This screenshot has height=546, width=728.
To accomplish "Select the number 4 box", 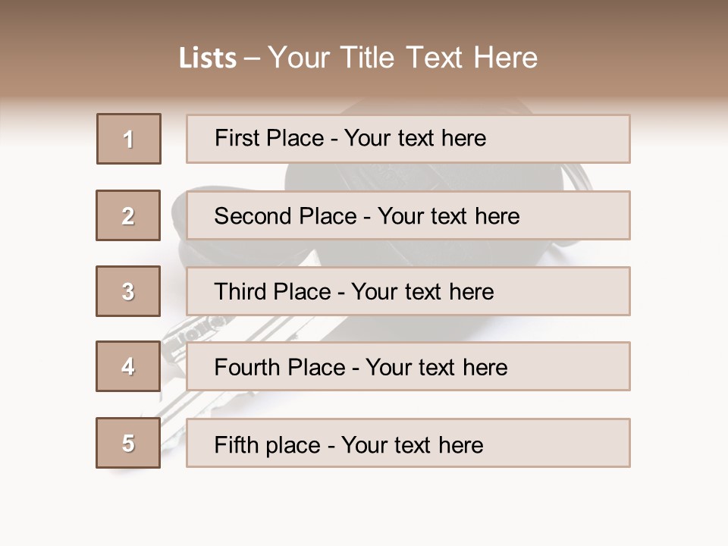I will click(x=128, y=366).
